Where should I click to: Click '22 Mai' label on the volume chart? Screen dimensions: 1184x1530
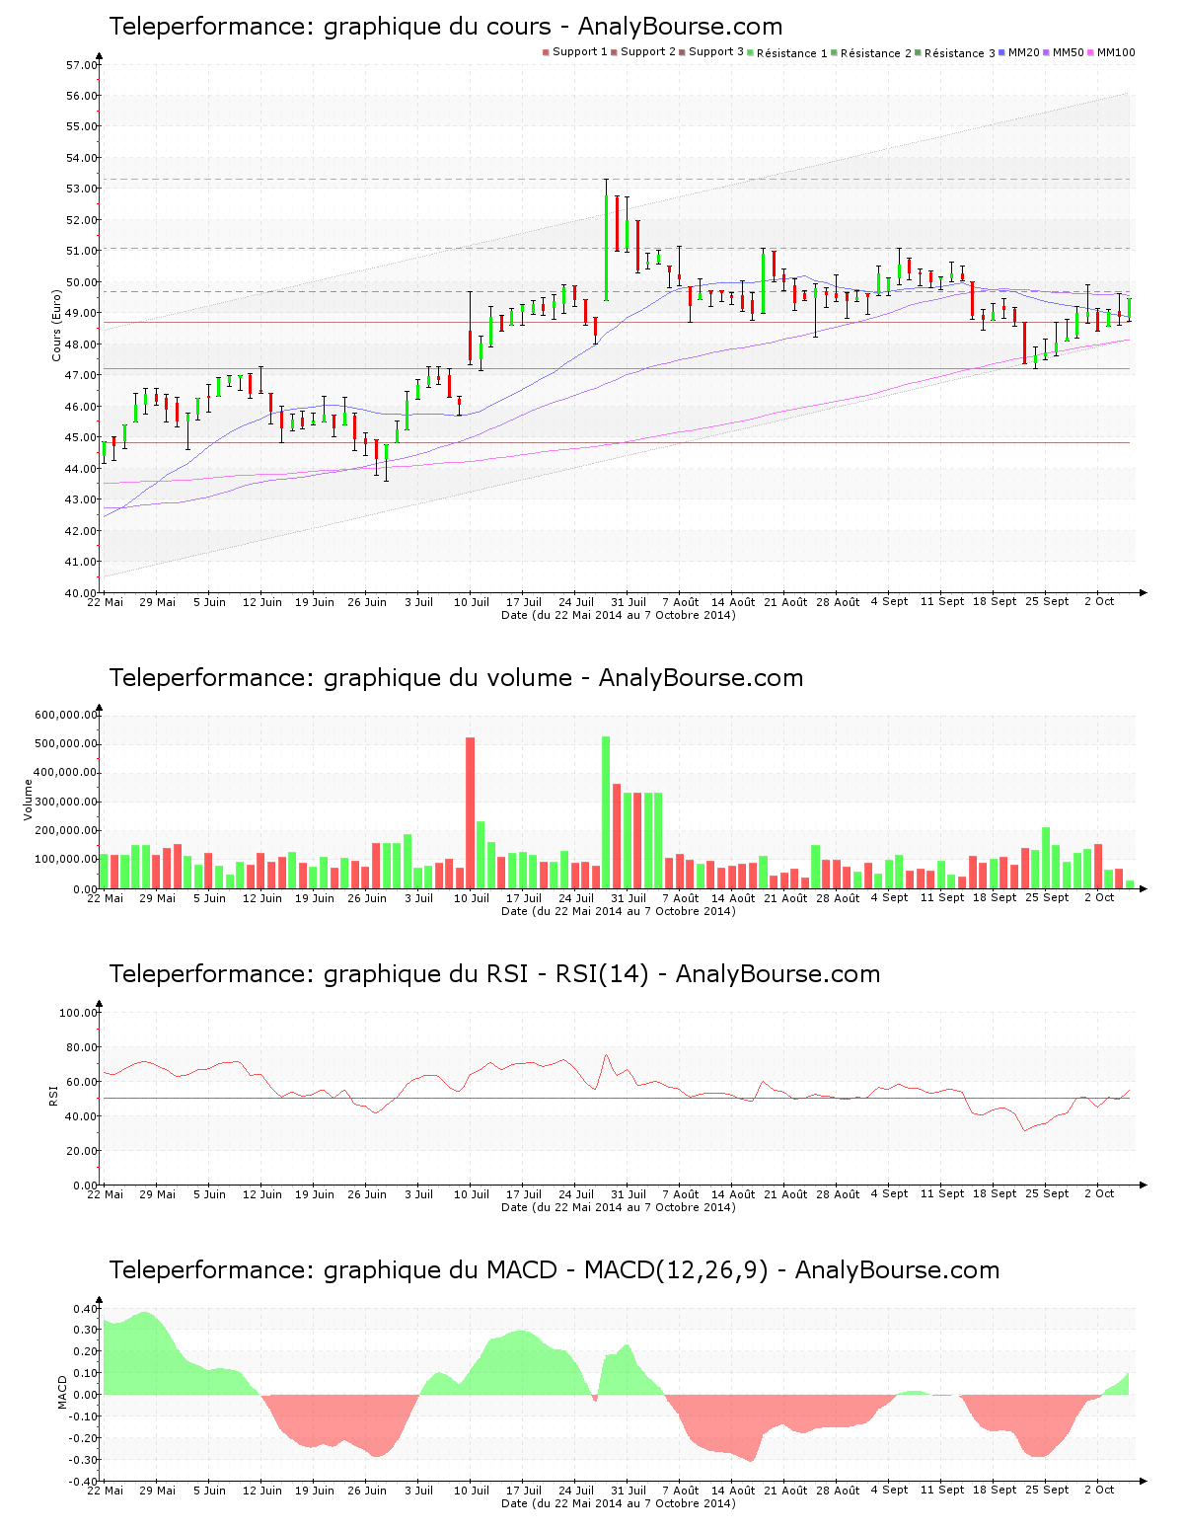106,898
